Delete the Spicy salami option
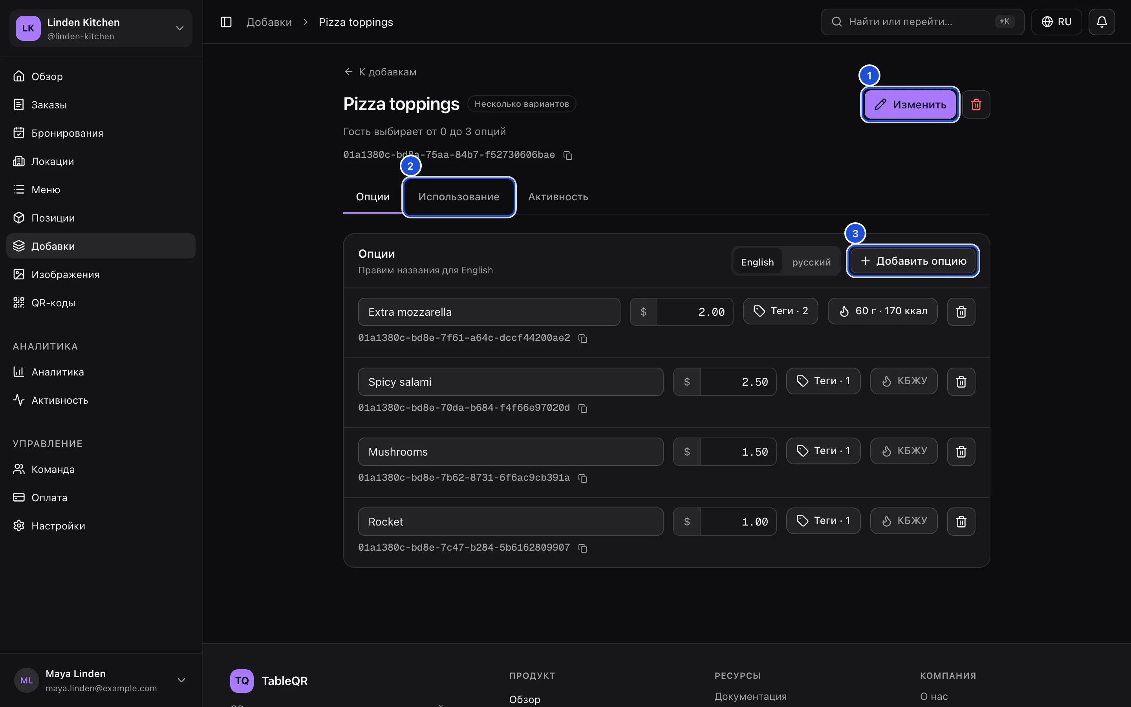1131x707 pixels. click(x=961, y=382)
